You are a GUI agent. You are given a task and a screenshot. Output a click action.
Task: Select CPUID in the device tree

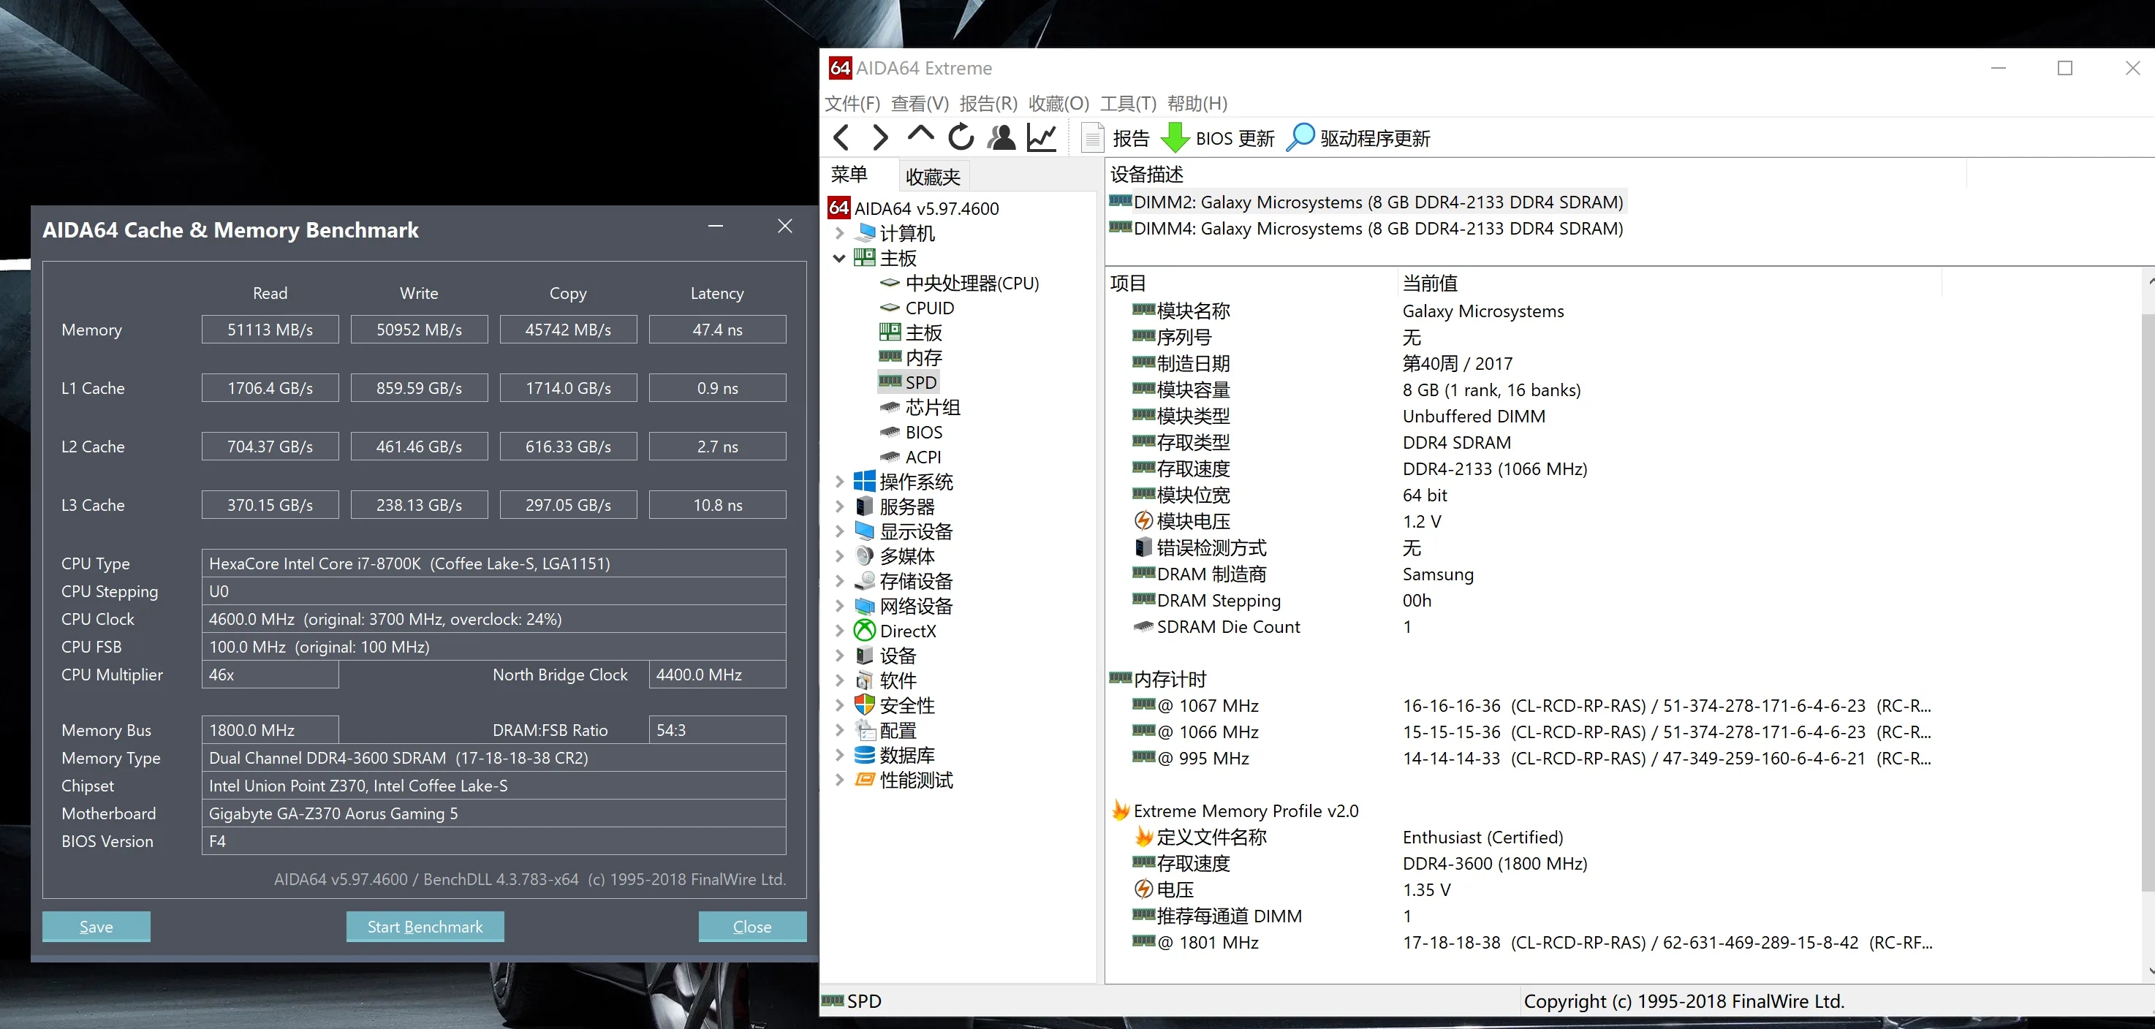click(x=928, y=308)
